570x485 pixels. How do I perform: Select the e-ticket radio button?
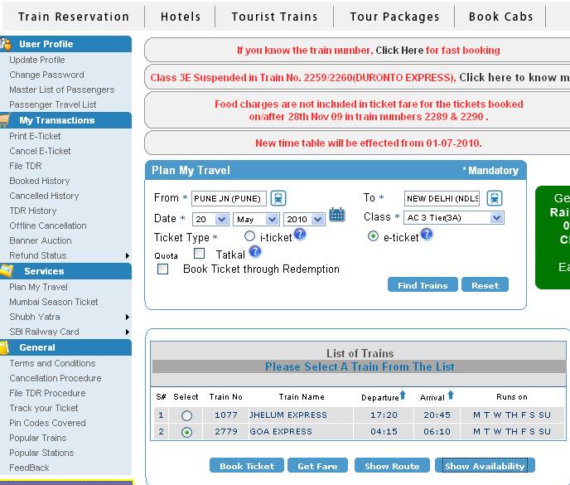pos(373,236)
